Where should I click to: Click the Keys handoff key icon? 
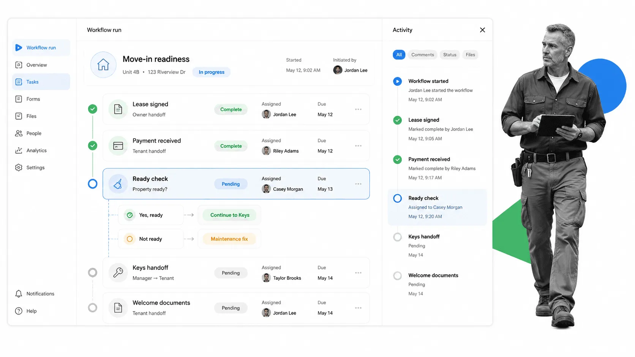pyautogui.click(x=118, y=272)
